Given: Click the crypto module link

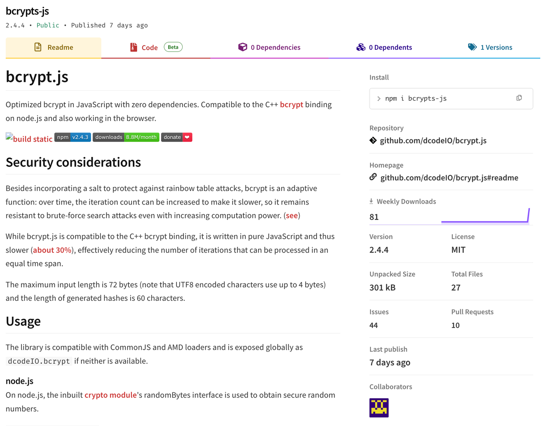Looking at the screenshot, I should [x=111, y=395].
